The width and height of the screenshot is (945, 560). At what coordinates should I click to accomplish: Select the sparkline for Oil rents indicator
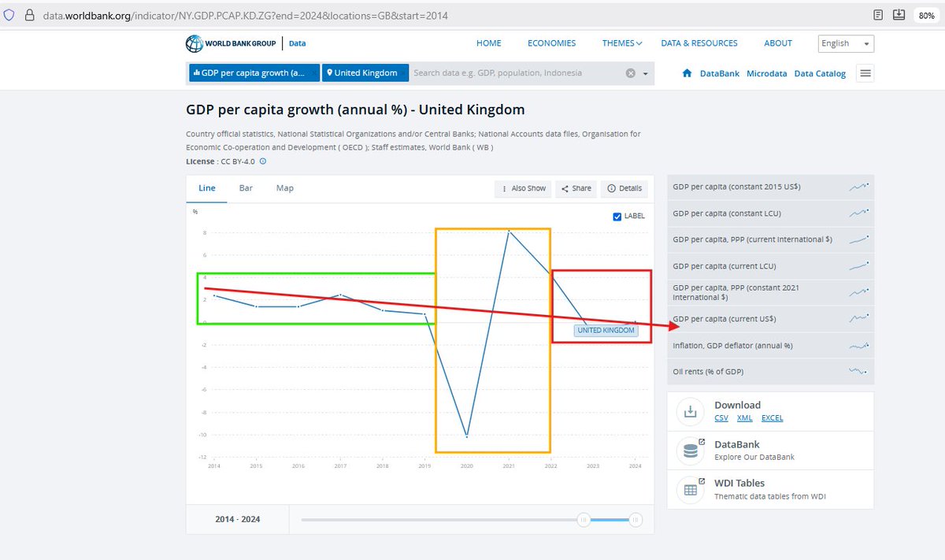point(860,371)
